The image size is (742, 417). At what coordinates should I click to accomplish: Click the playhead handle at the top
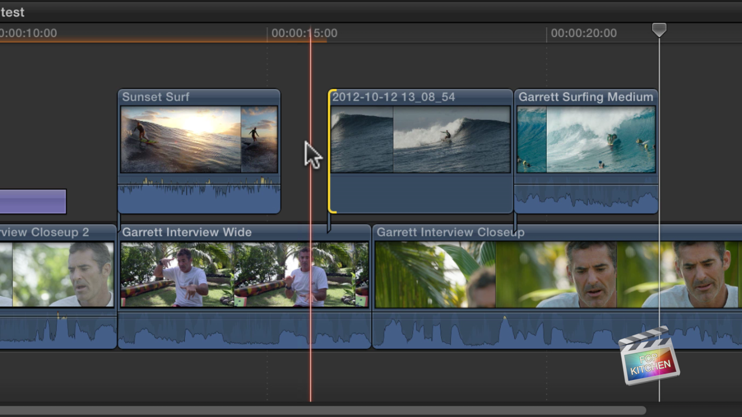(x=659, y=28)
